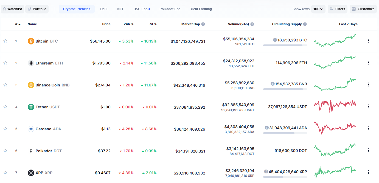Click Tether volume $92,885,540,699
Screen dimensions: 379x183
click(x=238, y=105)
